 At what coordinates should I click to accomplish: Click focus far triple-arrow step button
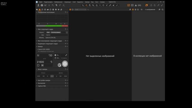(65, 76)
